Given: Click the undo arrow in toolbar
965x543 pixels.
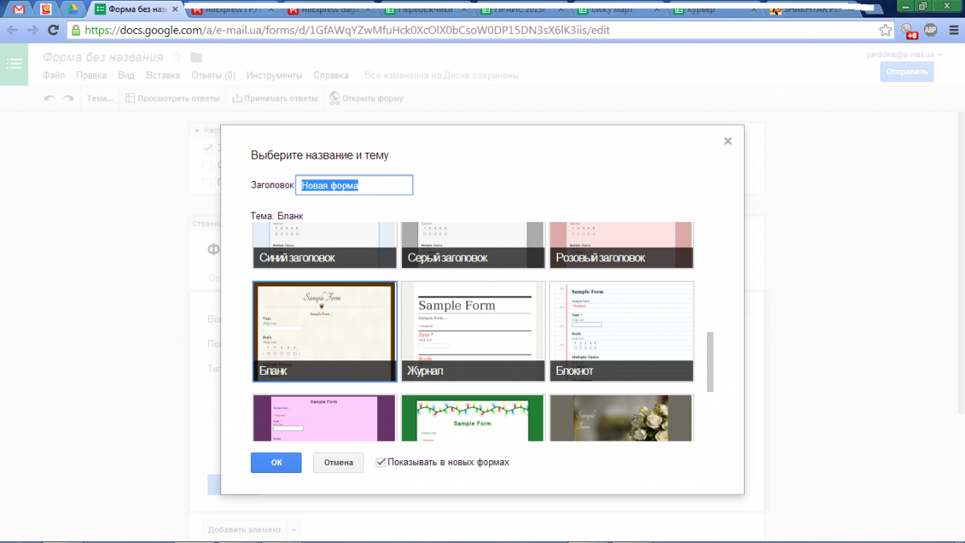Looking at the screenshot, I should (x=50, y=98).
